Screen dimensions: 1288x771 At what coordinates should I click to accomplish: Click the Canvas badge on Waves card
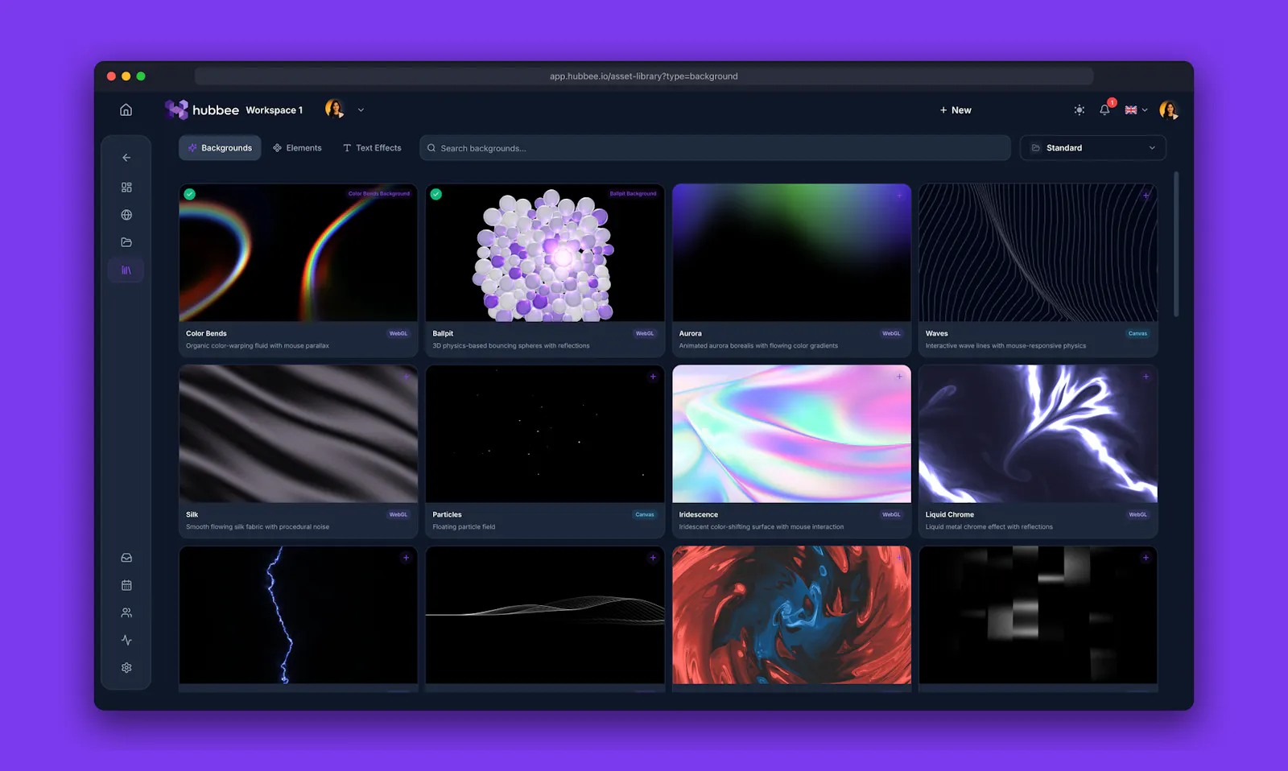tap(1137, 333)
